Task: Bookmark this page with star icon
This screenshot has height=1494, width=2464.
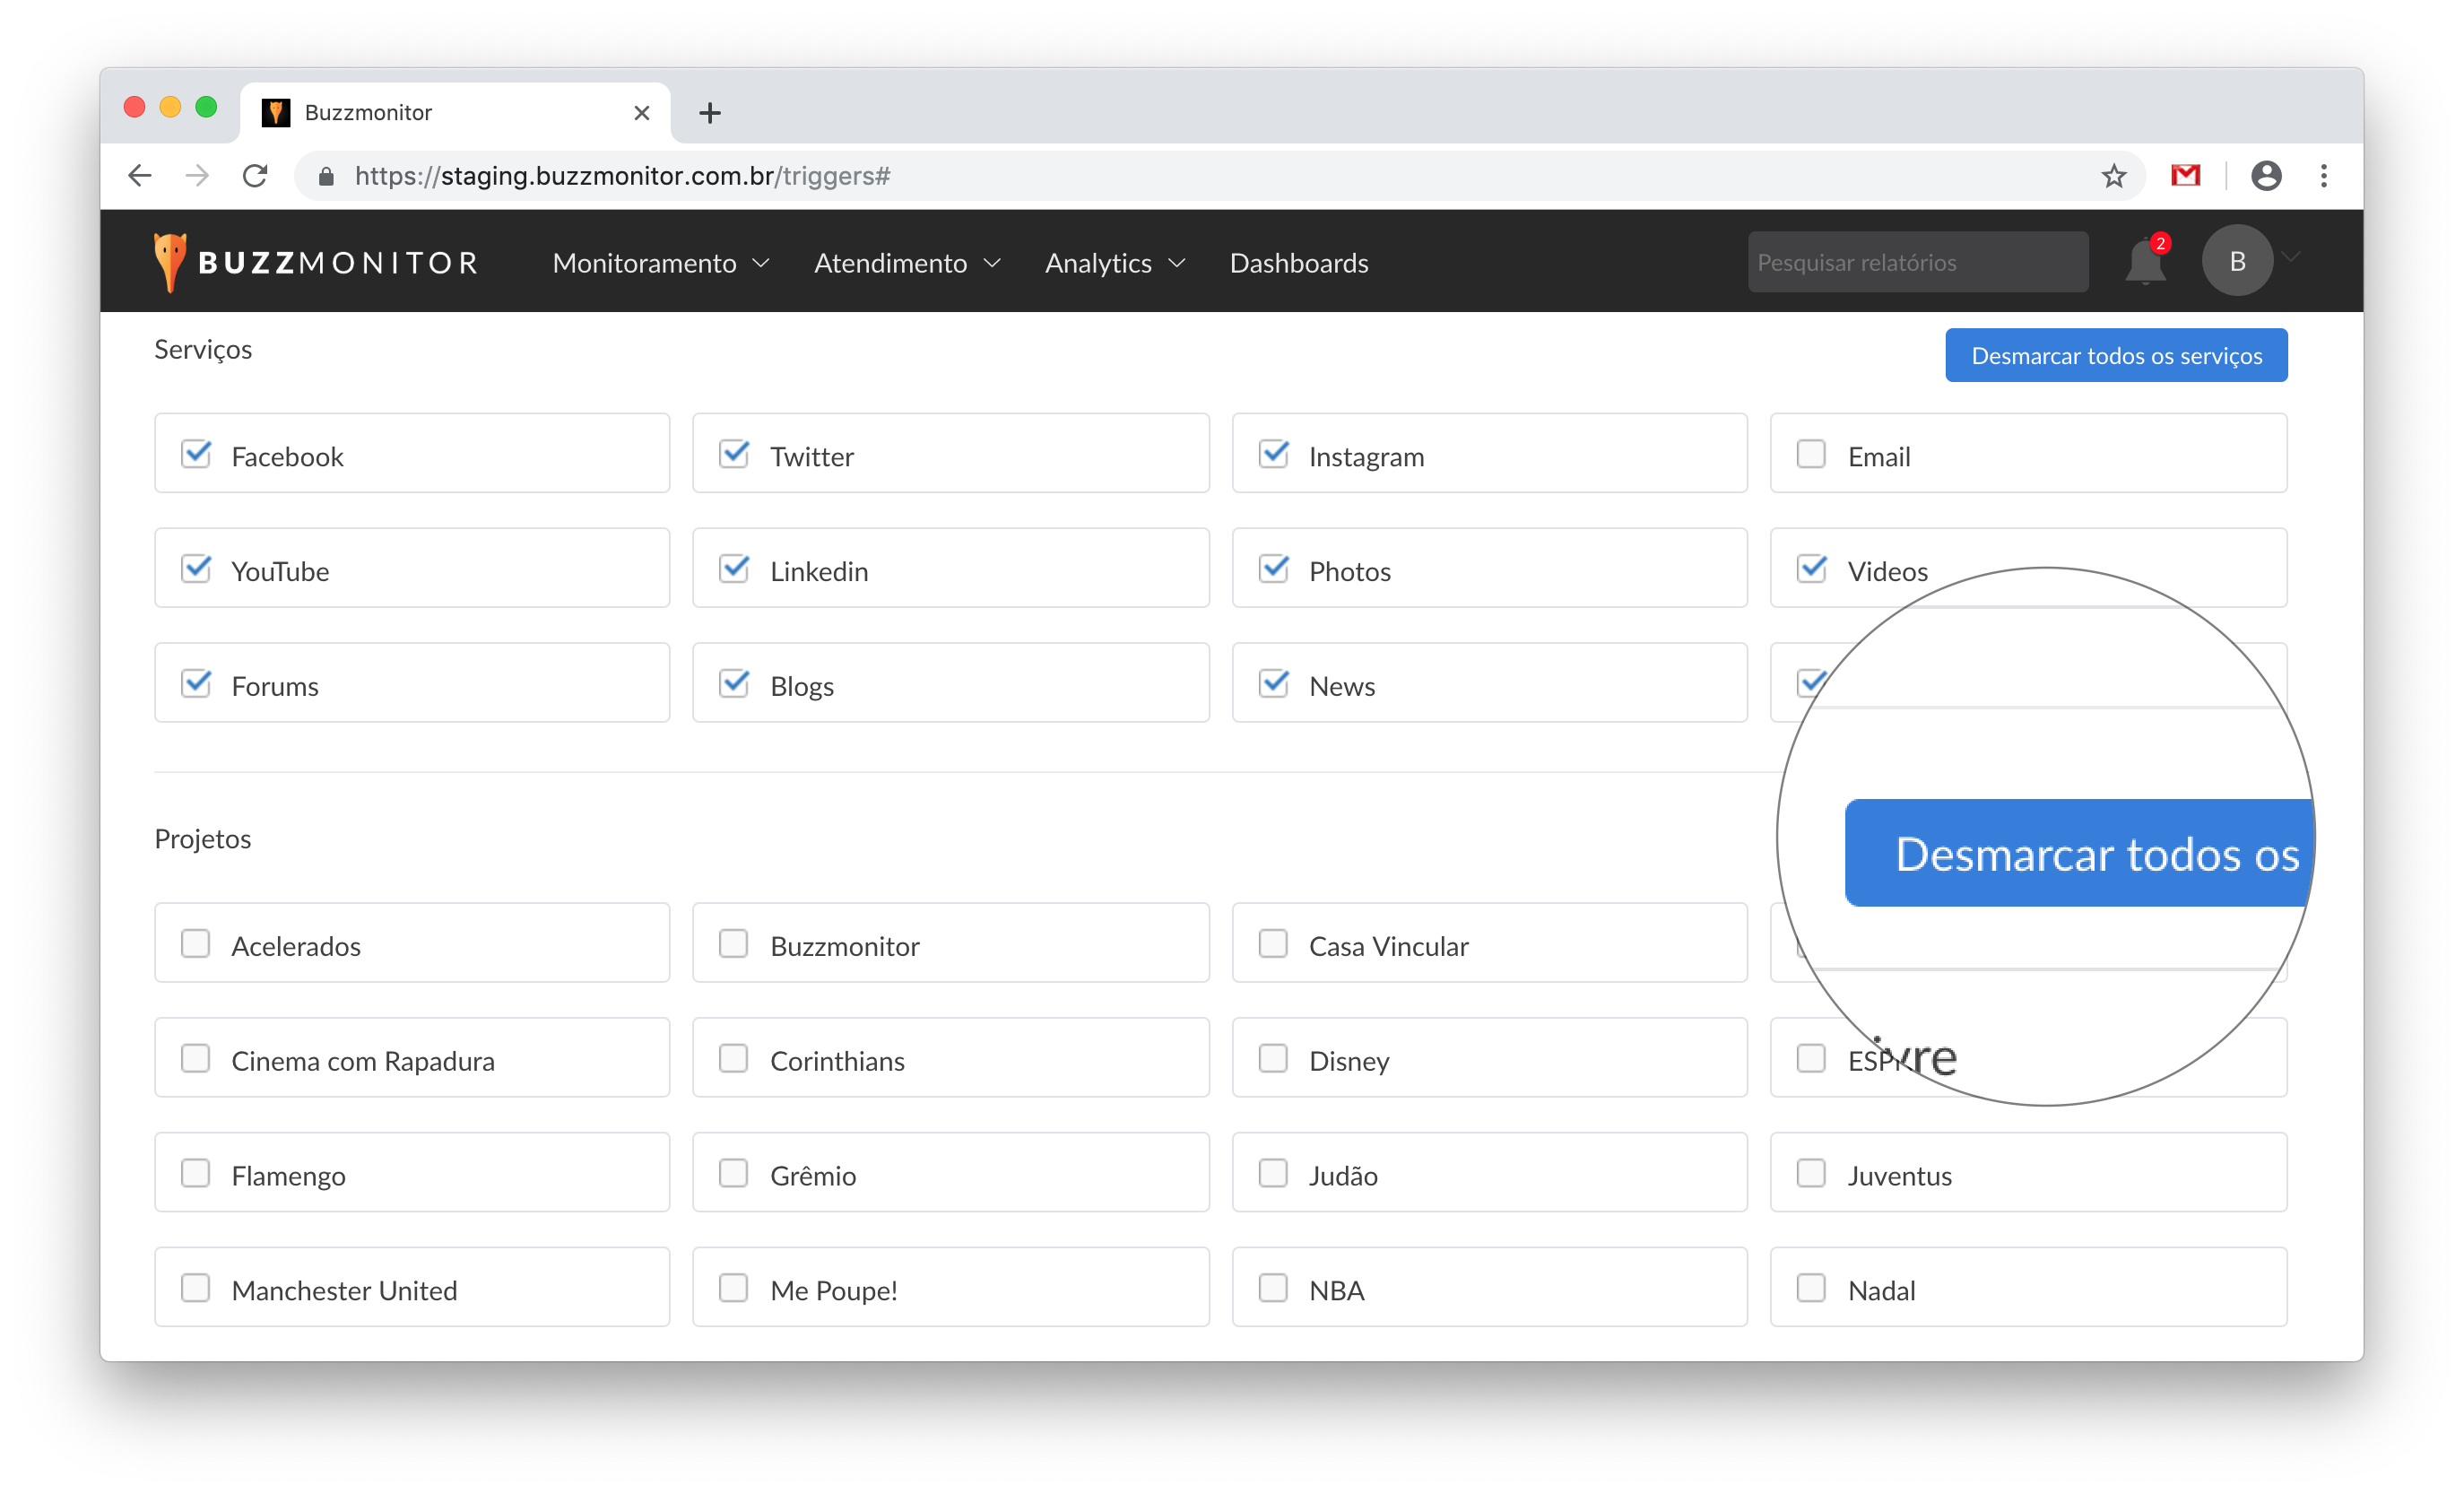Action: (x=2113, y=176)
